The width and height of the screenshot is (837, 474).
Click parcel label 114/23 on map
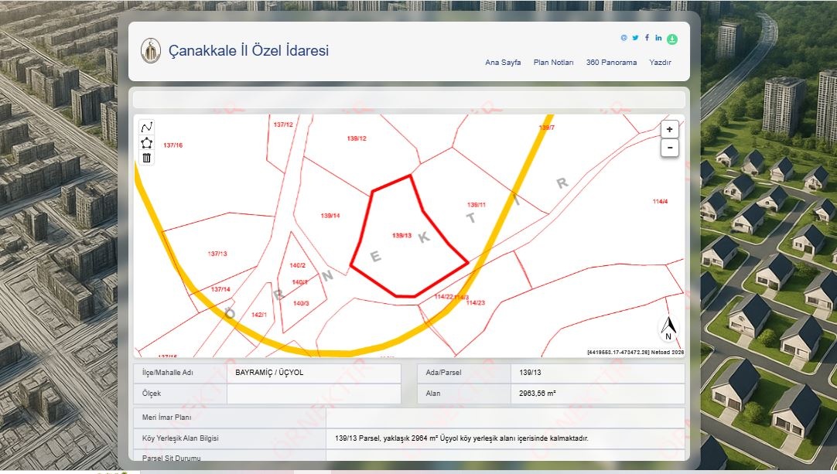476,302
